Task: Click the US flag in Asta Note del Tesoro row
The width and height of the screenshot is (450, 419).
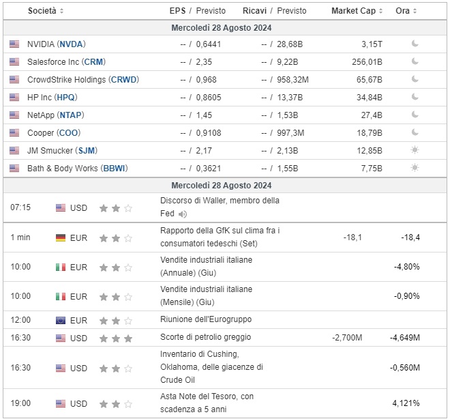Action: [x=61, y=404]
